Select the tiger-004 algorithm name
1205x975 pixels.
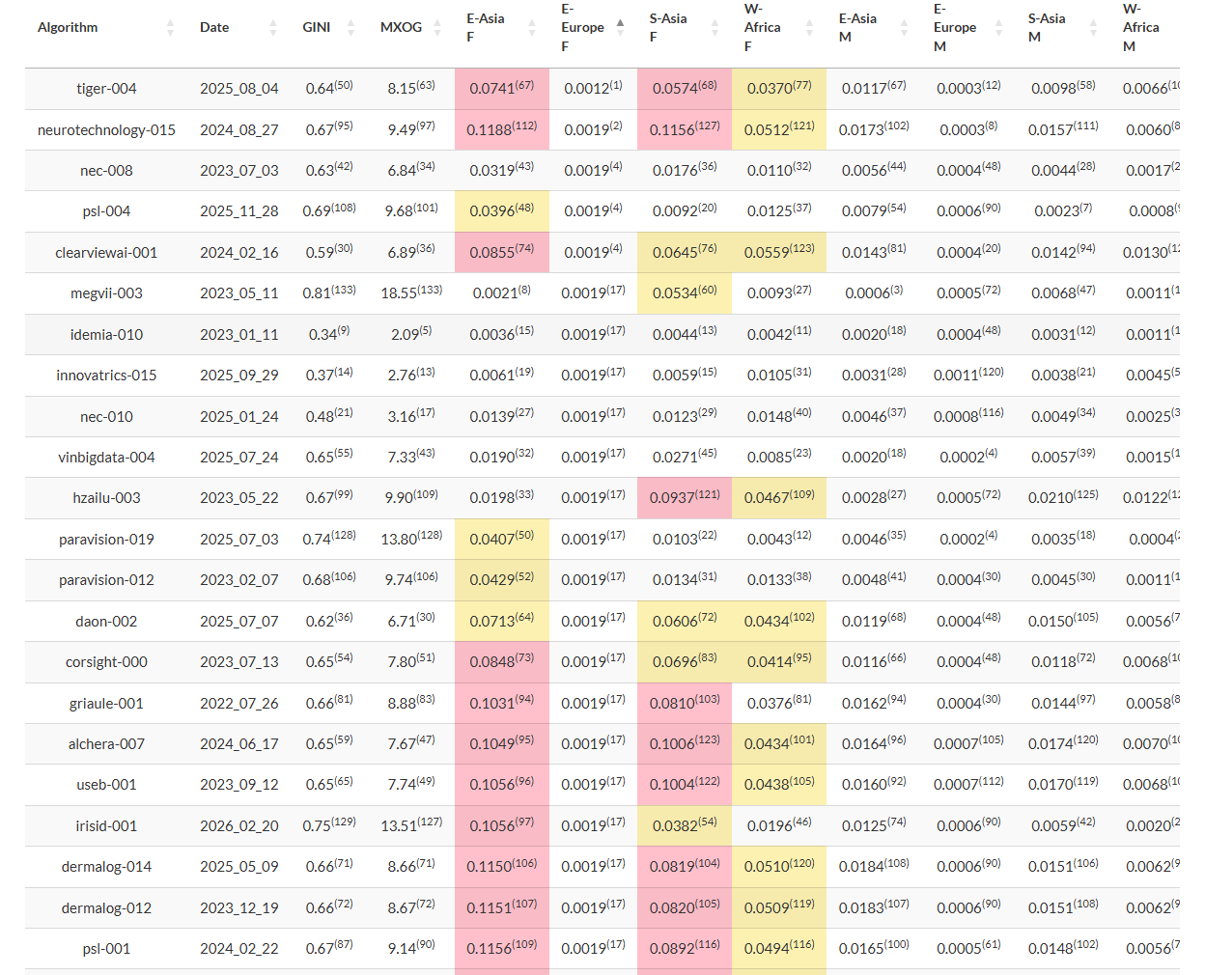click(106, 89)
